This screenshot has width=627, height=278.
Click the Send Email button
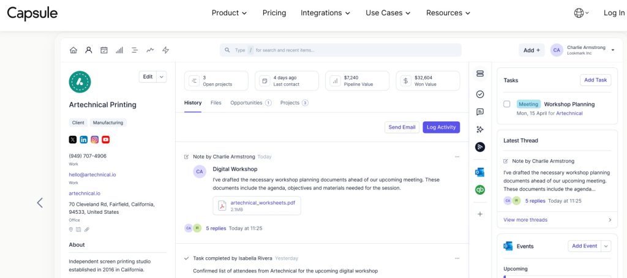pyautogui.click(x=402, y=127)
